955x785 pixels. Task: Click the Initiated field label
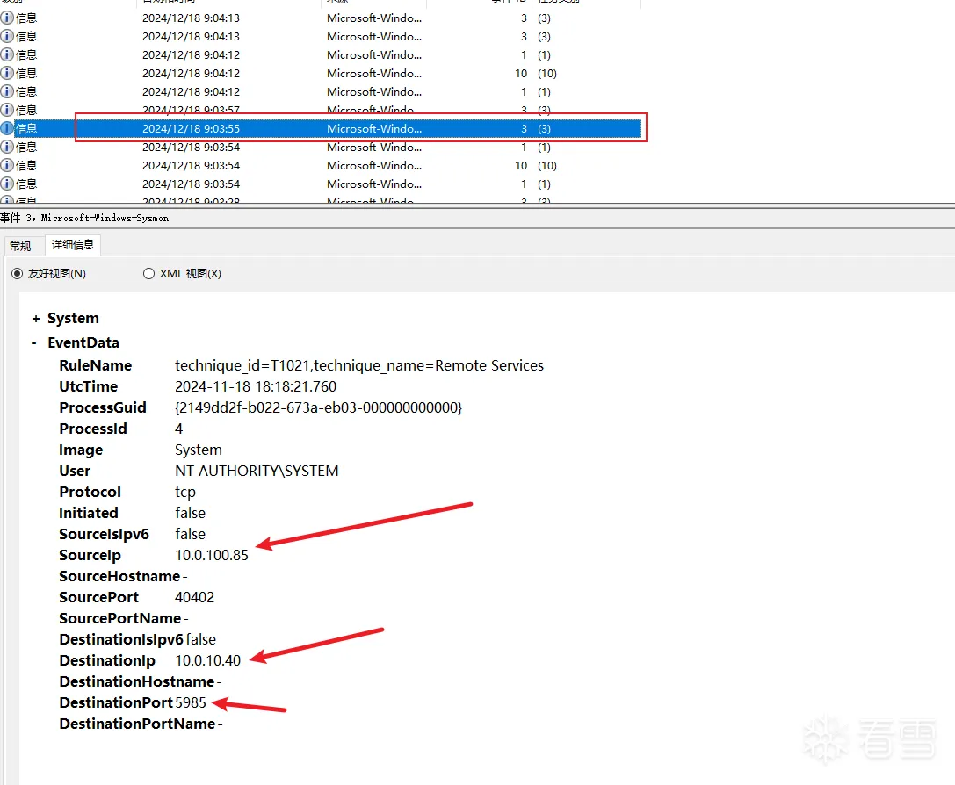(89, 513)
